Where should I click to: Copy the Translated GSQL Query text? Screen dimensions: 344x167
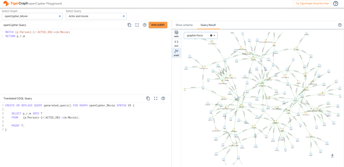(148, 98)
